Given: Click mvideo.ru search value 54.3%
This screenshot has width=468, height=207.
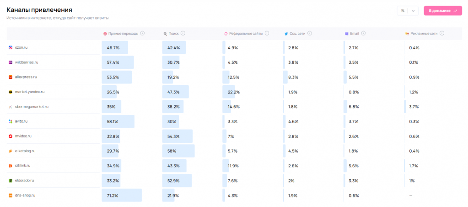Looking at the screenshot, I should tap(174, 136).
